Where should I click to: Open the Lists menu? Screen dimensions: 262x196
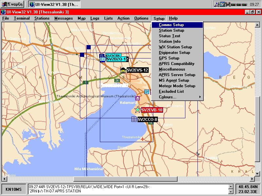click(108, 18)
